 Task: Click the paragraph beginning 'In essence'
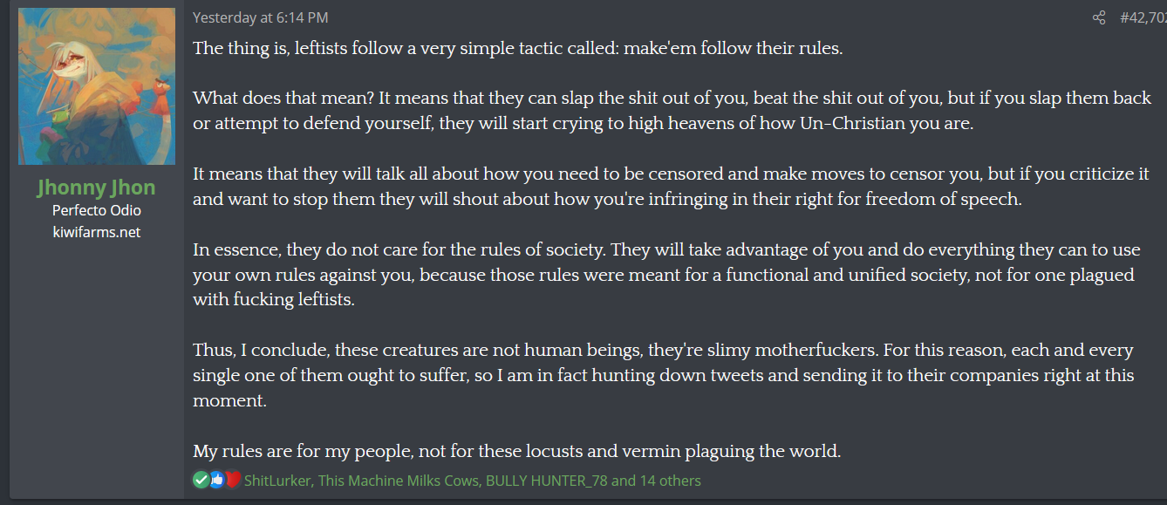click(667, 275)
